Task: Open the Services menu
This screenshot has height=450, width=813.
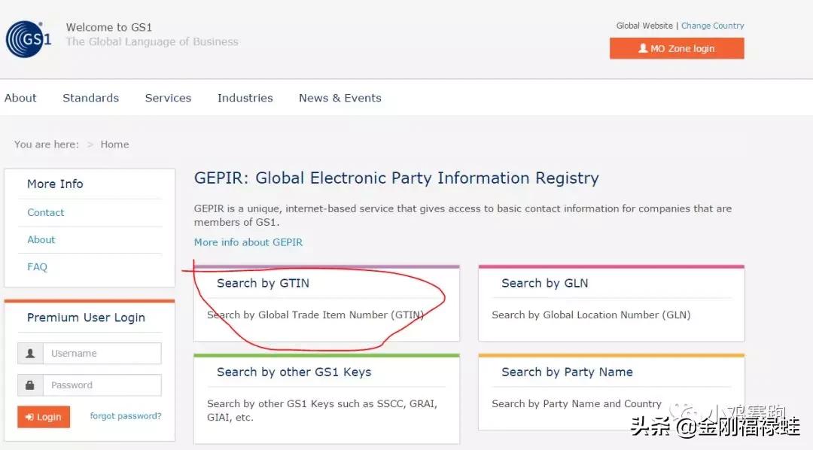Action: [x=168, y=98]
